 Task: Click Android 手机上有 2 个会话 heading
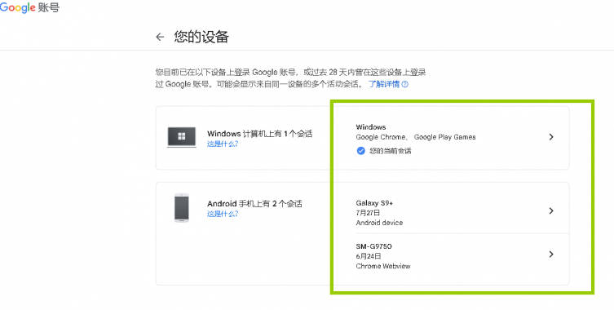coord(254,204)
